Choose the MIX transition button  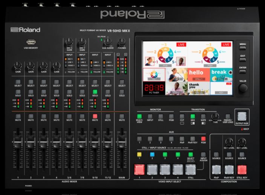click(193, 116)
